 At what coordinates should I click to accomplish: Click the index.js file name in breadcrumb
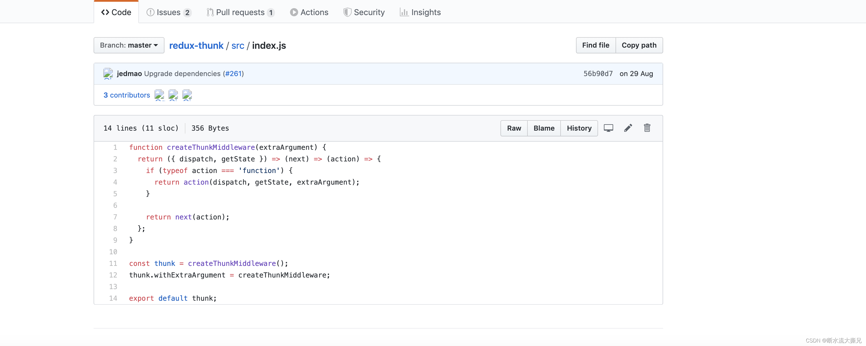tap(269, 45)
